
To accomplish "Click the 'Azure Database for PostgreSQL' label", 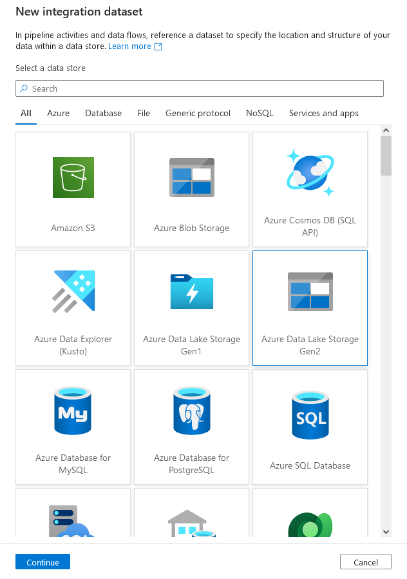I will point(191,464).
